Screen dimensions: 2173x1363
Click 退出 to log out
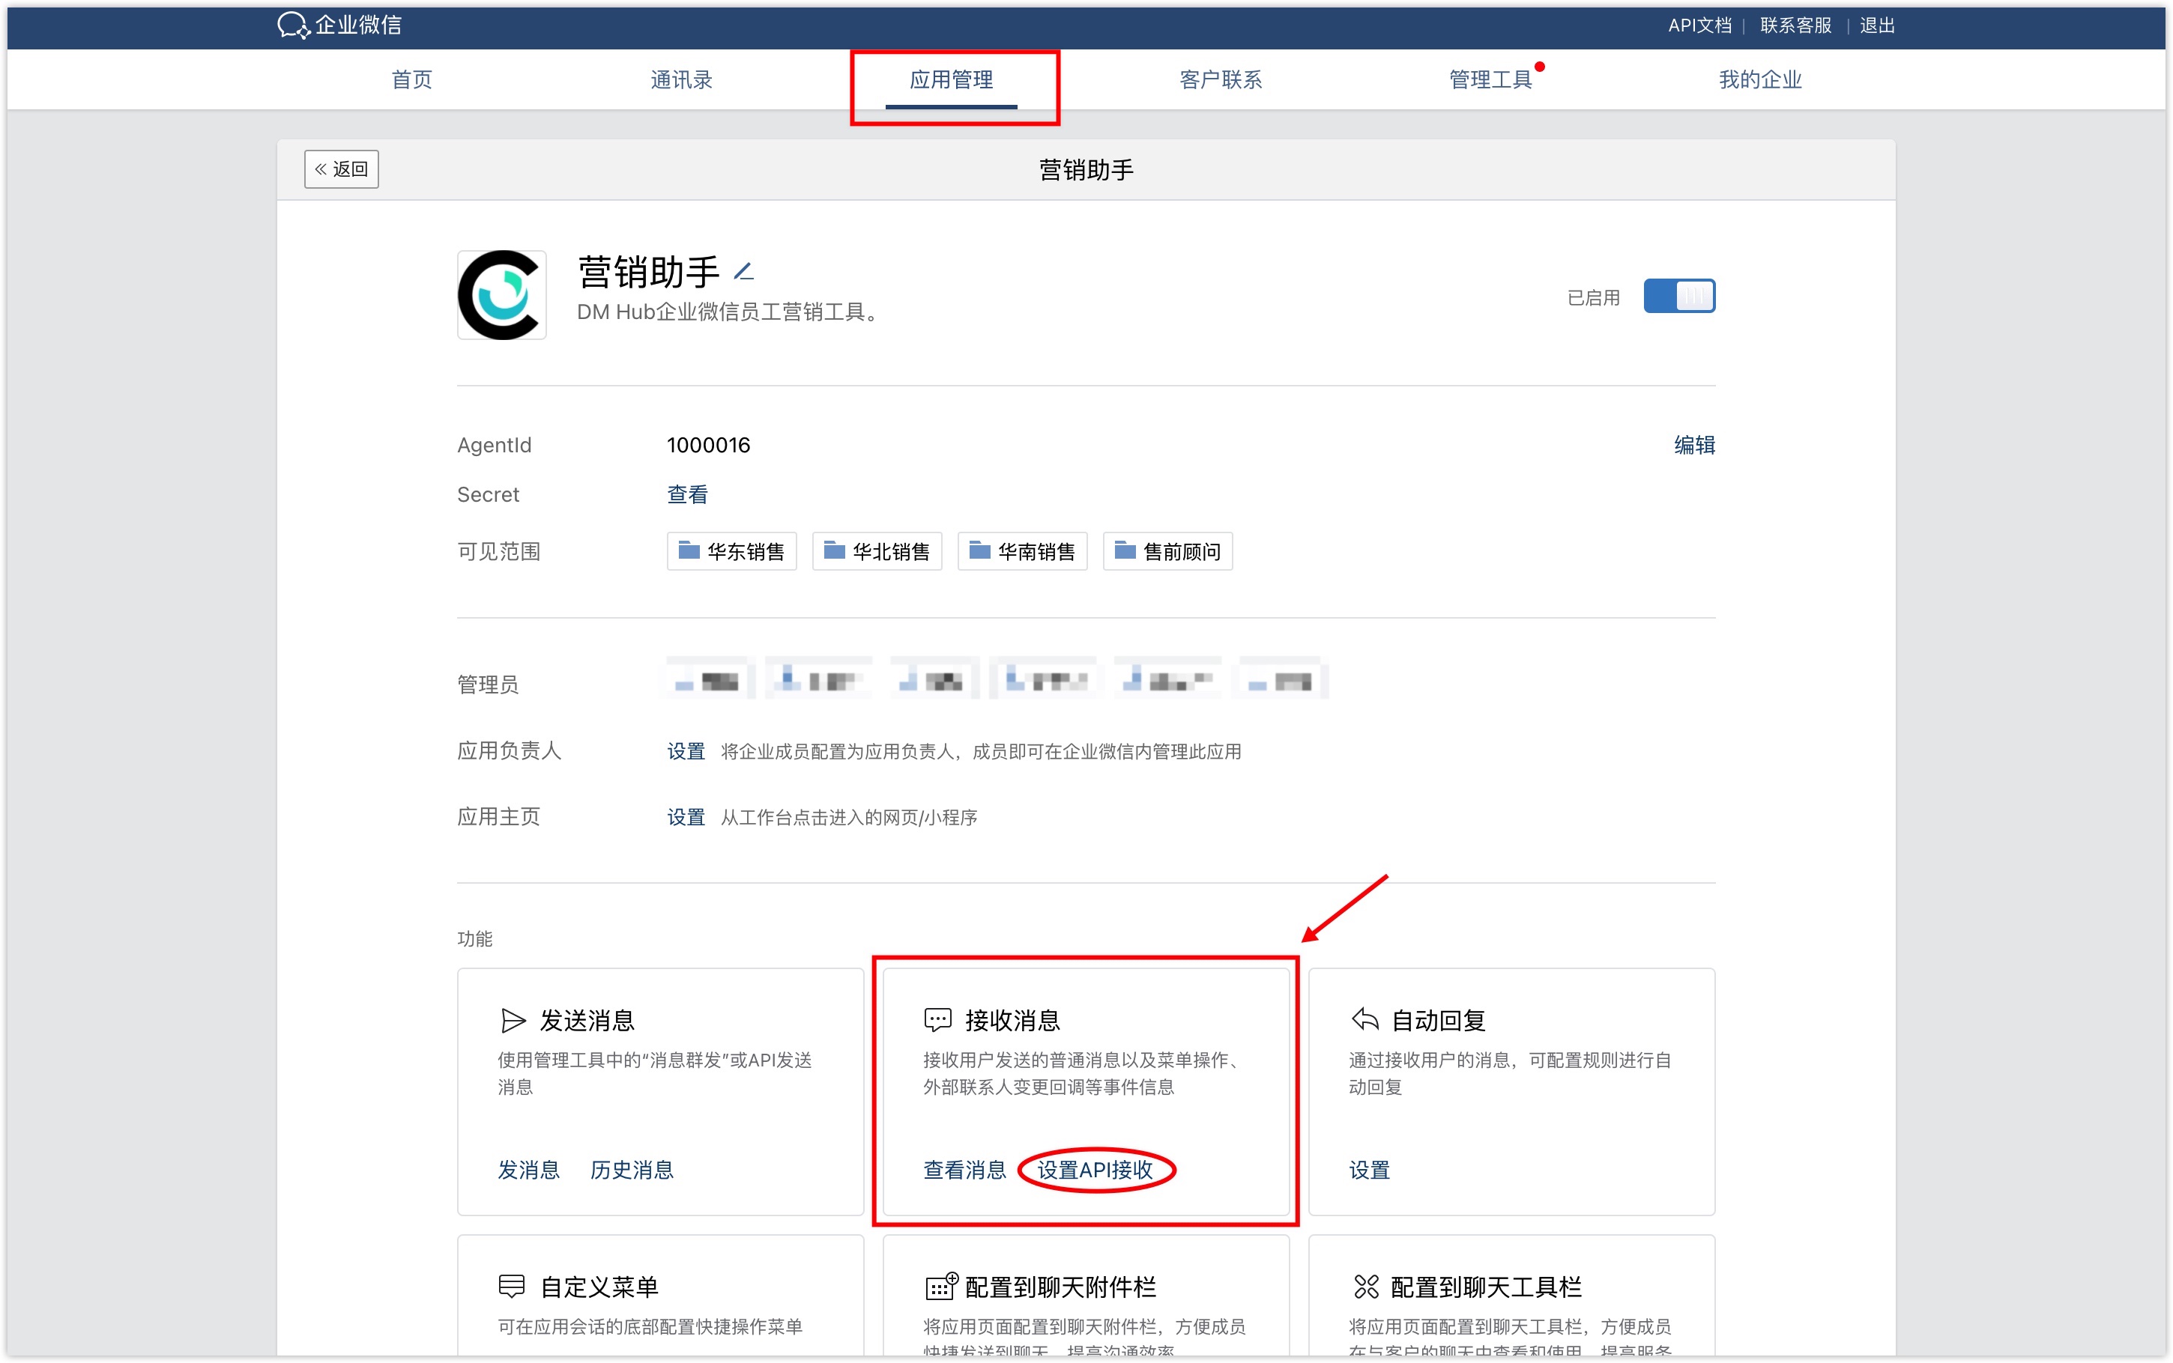point(1877,25)
